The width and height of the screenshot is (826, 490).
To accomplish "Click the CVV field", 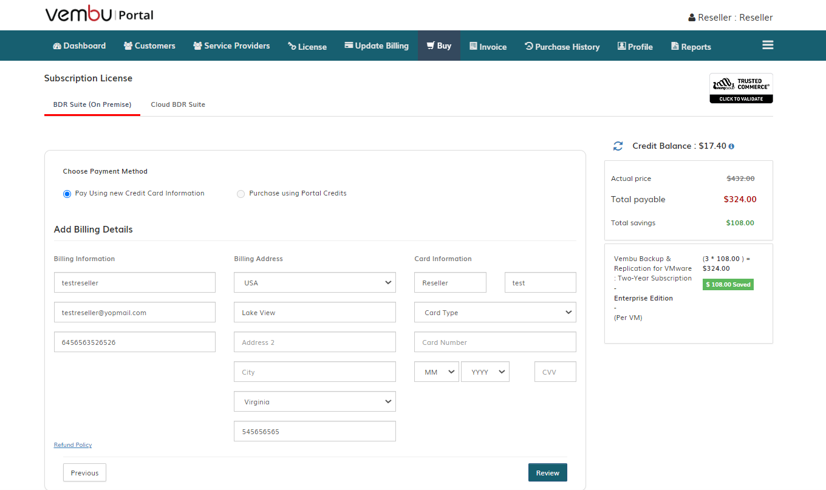I will (555, 372).
